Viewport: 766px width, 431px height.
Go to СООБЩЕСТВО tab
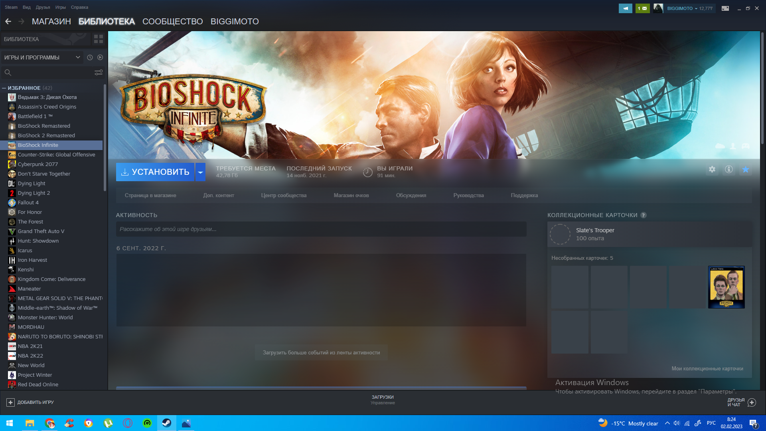tap(172, 22)
